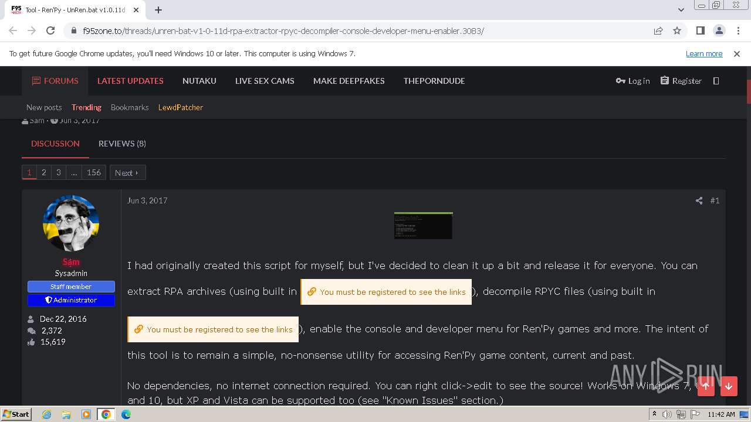Bookmark this page with the star icon
Viewport: 751px width, 422px height.
pyautogui.click(x=677, y=31)
